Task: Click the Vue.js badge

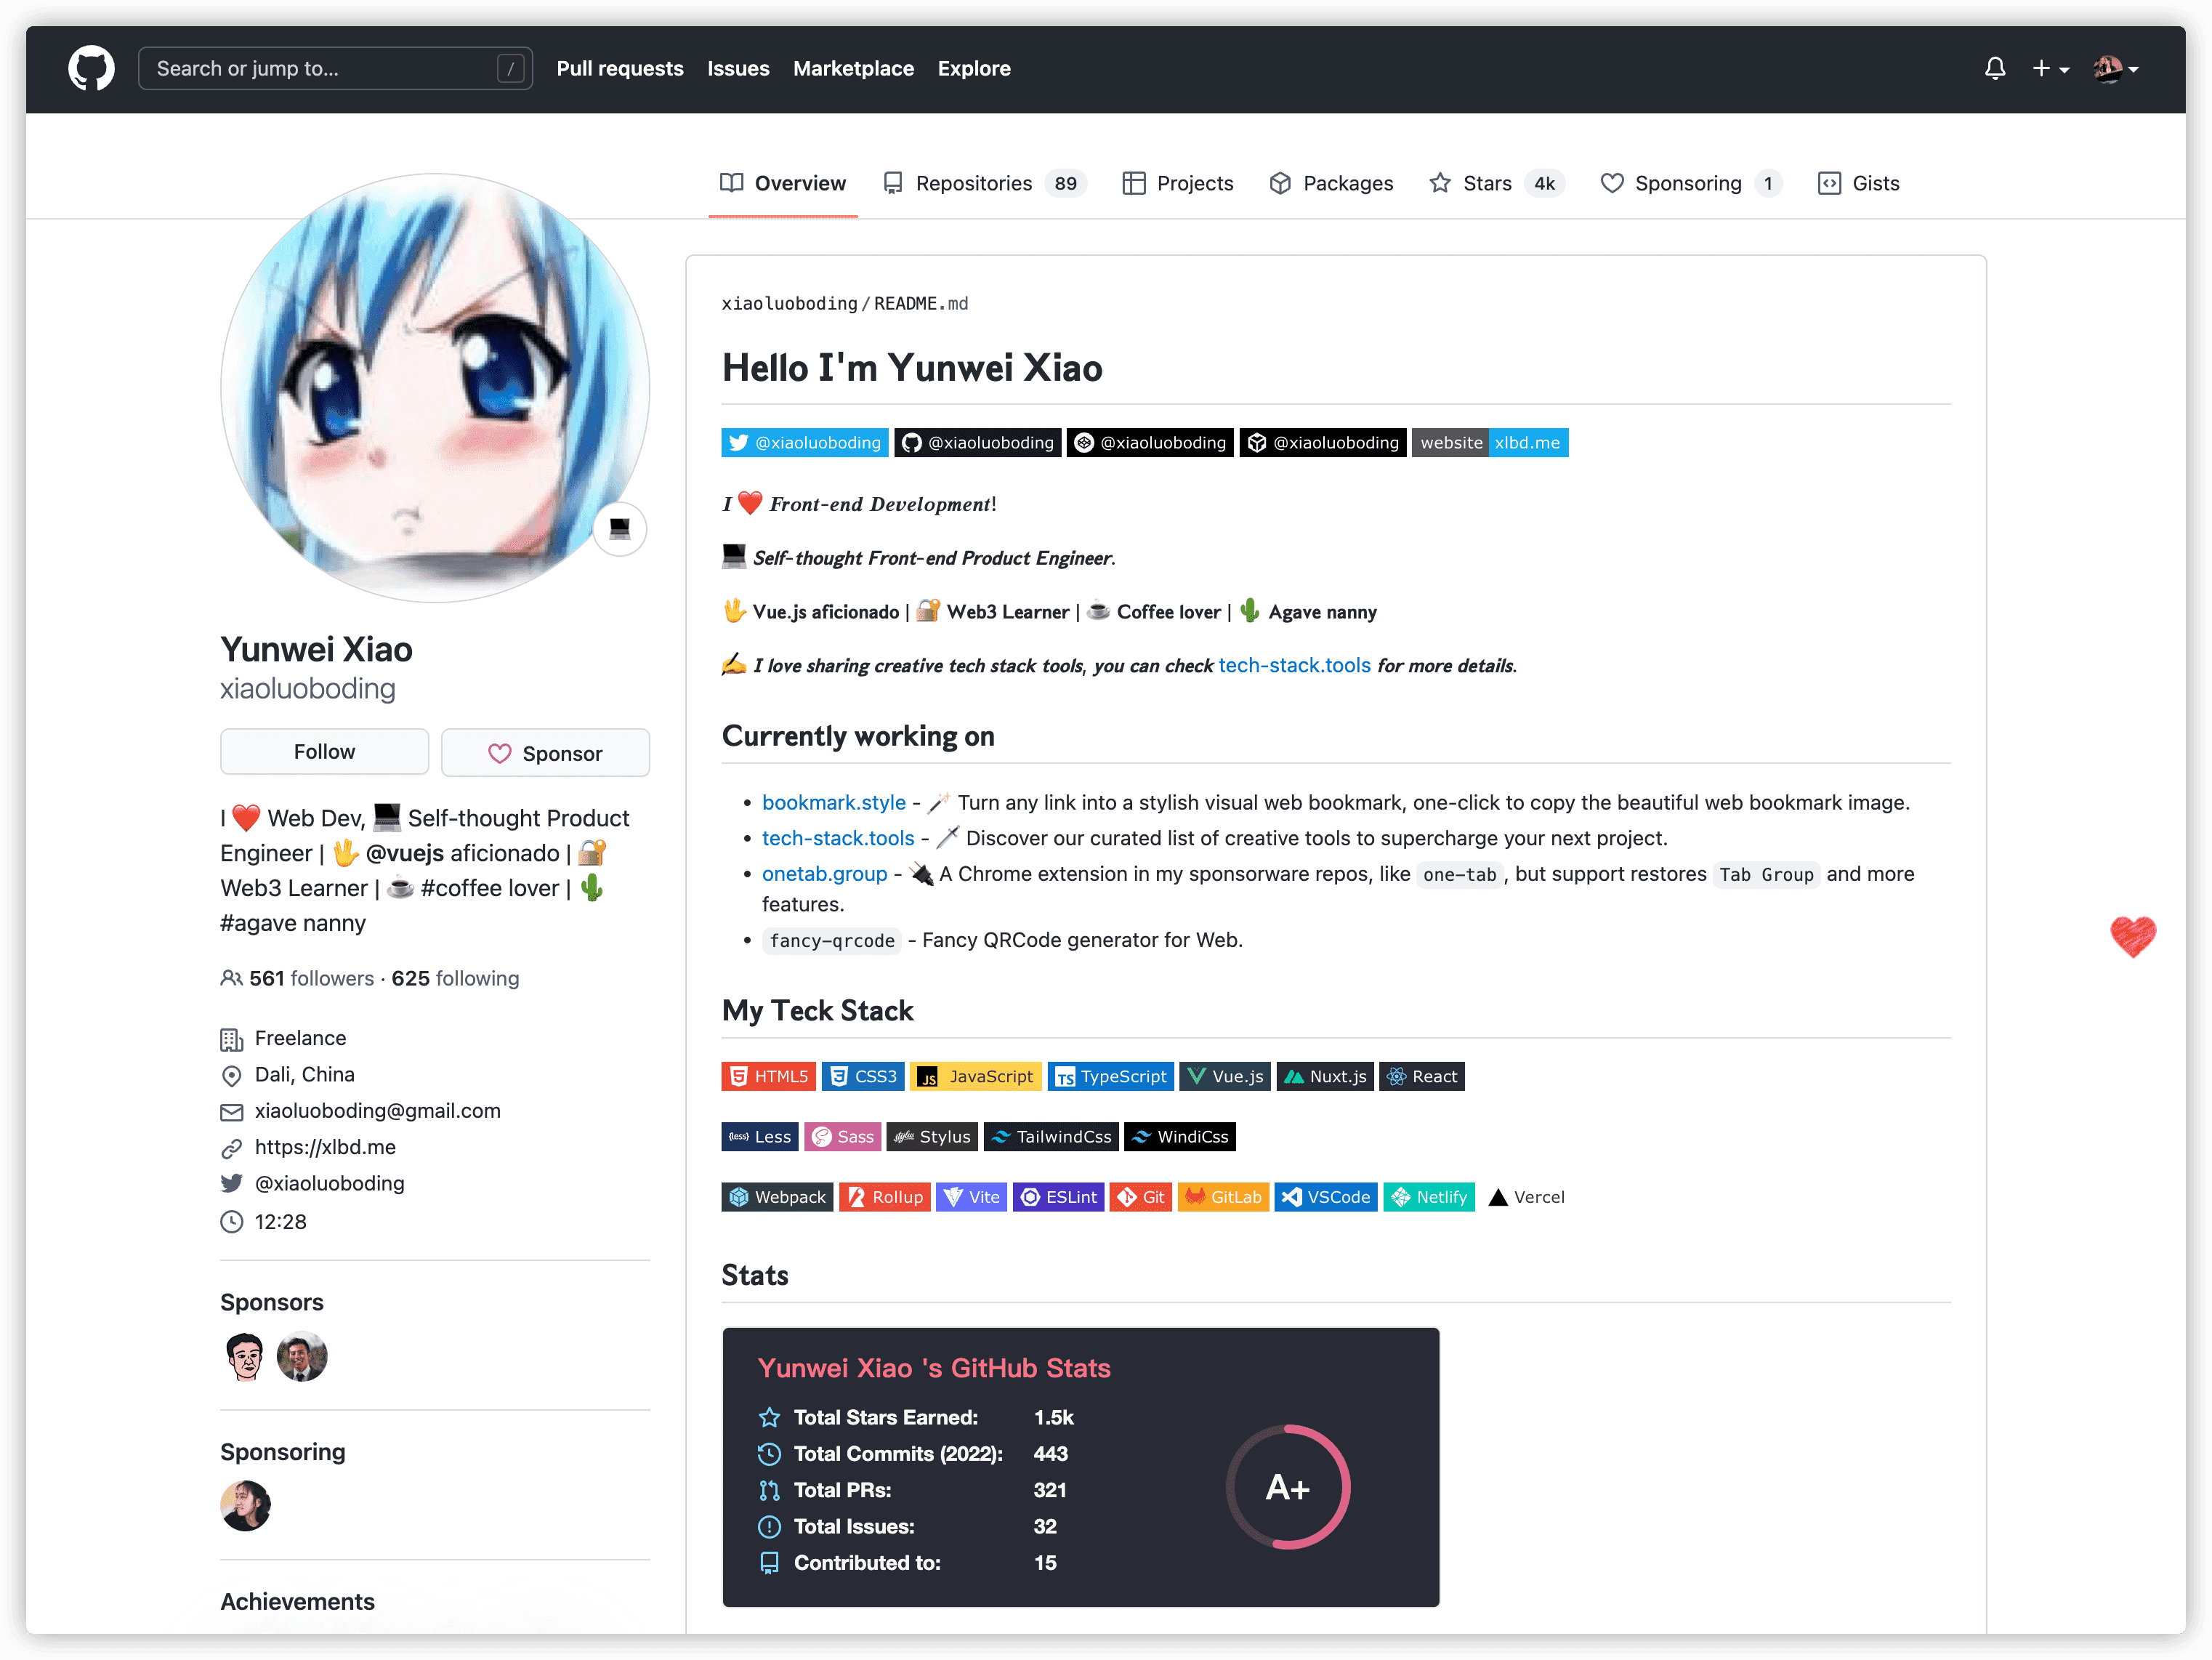Action: pyautogui.click(x=1225, y=1077)
